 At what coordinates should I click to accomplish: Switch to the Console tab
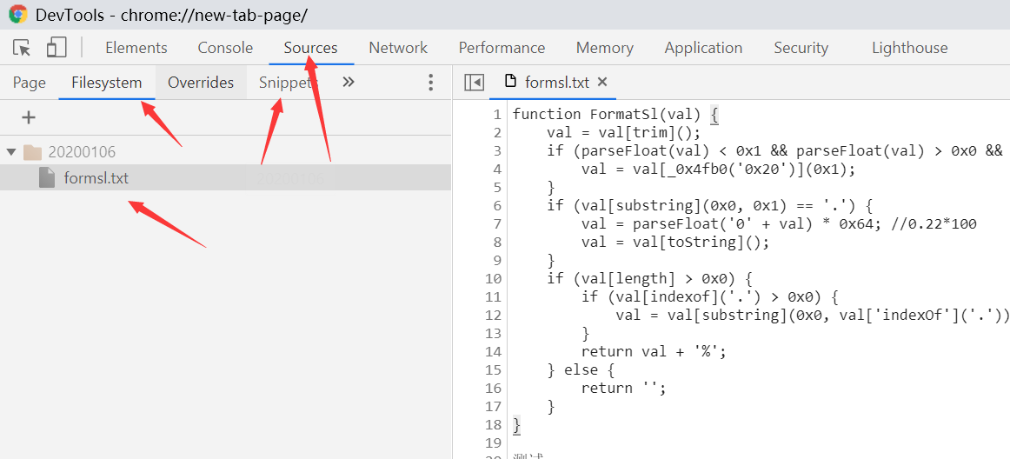tap(225, 48)
